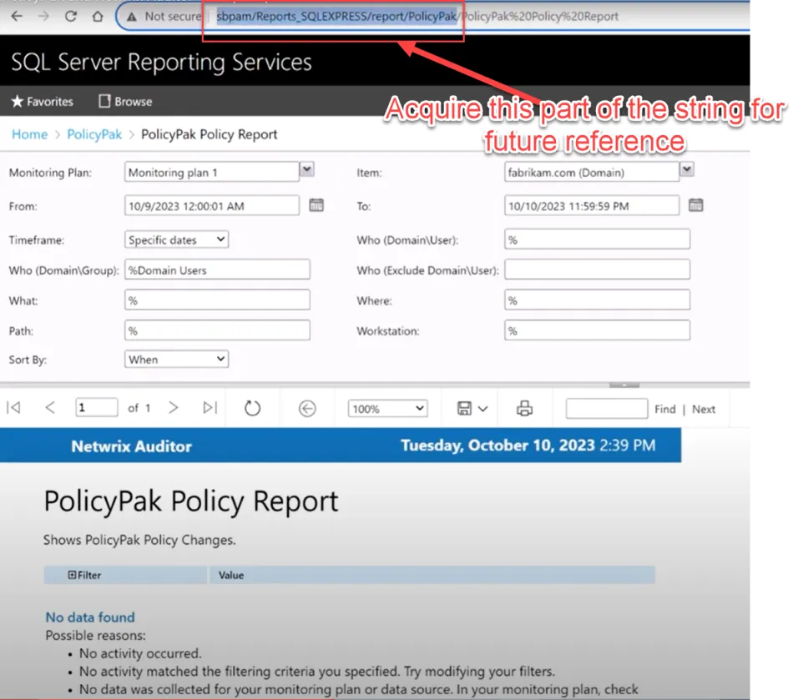
Task: Open the Browse menu
Action: point(125,102)
